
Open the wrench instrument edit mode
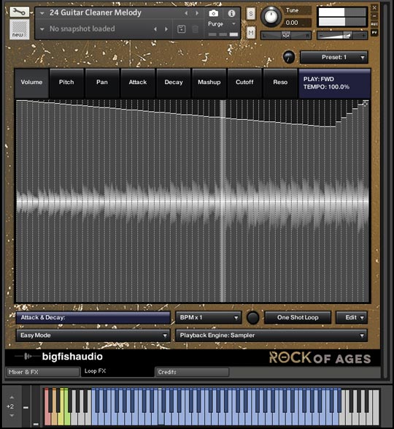pos(19,12)
